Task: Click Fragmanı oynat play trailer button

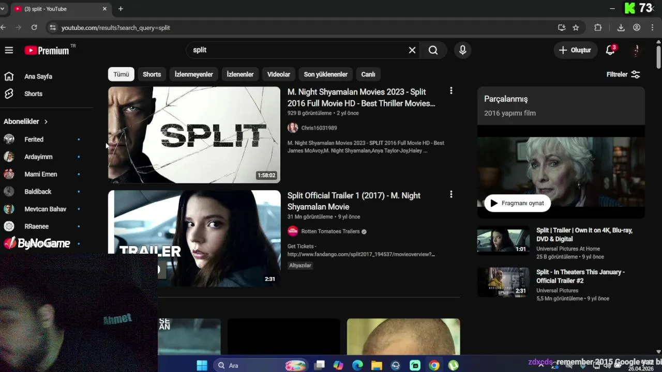Action: click(517, 203)
